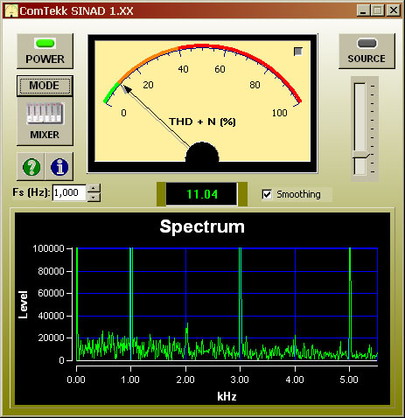Click the meter's 100 scale number

279,113
